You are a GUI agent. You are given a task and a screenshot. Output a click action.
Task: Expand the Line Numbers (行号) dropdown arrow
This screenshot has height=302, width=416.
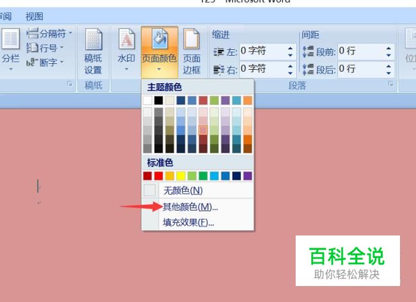(62, 48)
